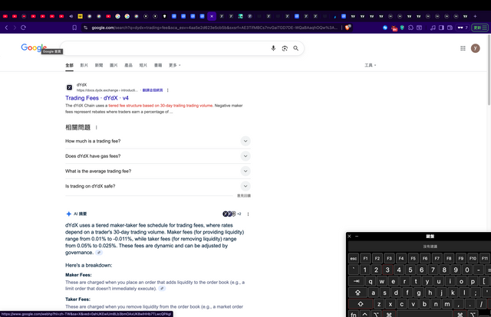Open the extensions puzzle icon
Image resolution: width=491 pixels, height=317 pixels.
pyautogui.click(x=411, y=28)
